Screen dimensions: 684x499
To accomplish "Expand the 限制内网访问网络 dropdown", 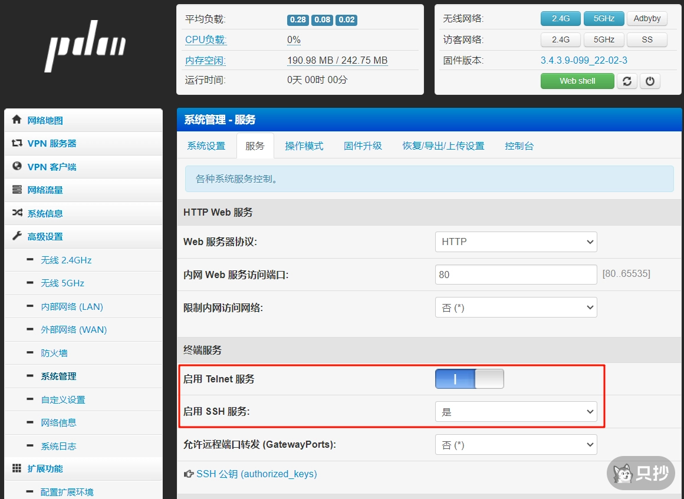I will point(515,308).
